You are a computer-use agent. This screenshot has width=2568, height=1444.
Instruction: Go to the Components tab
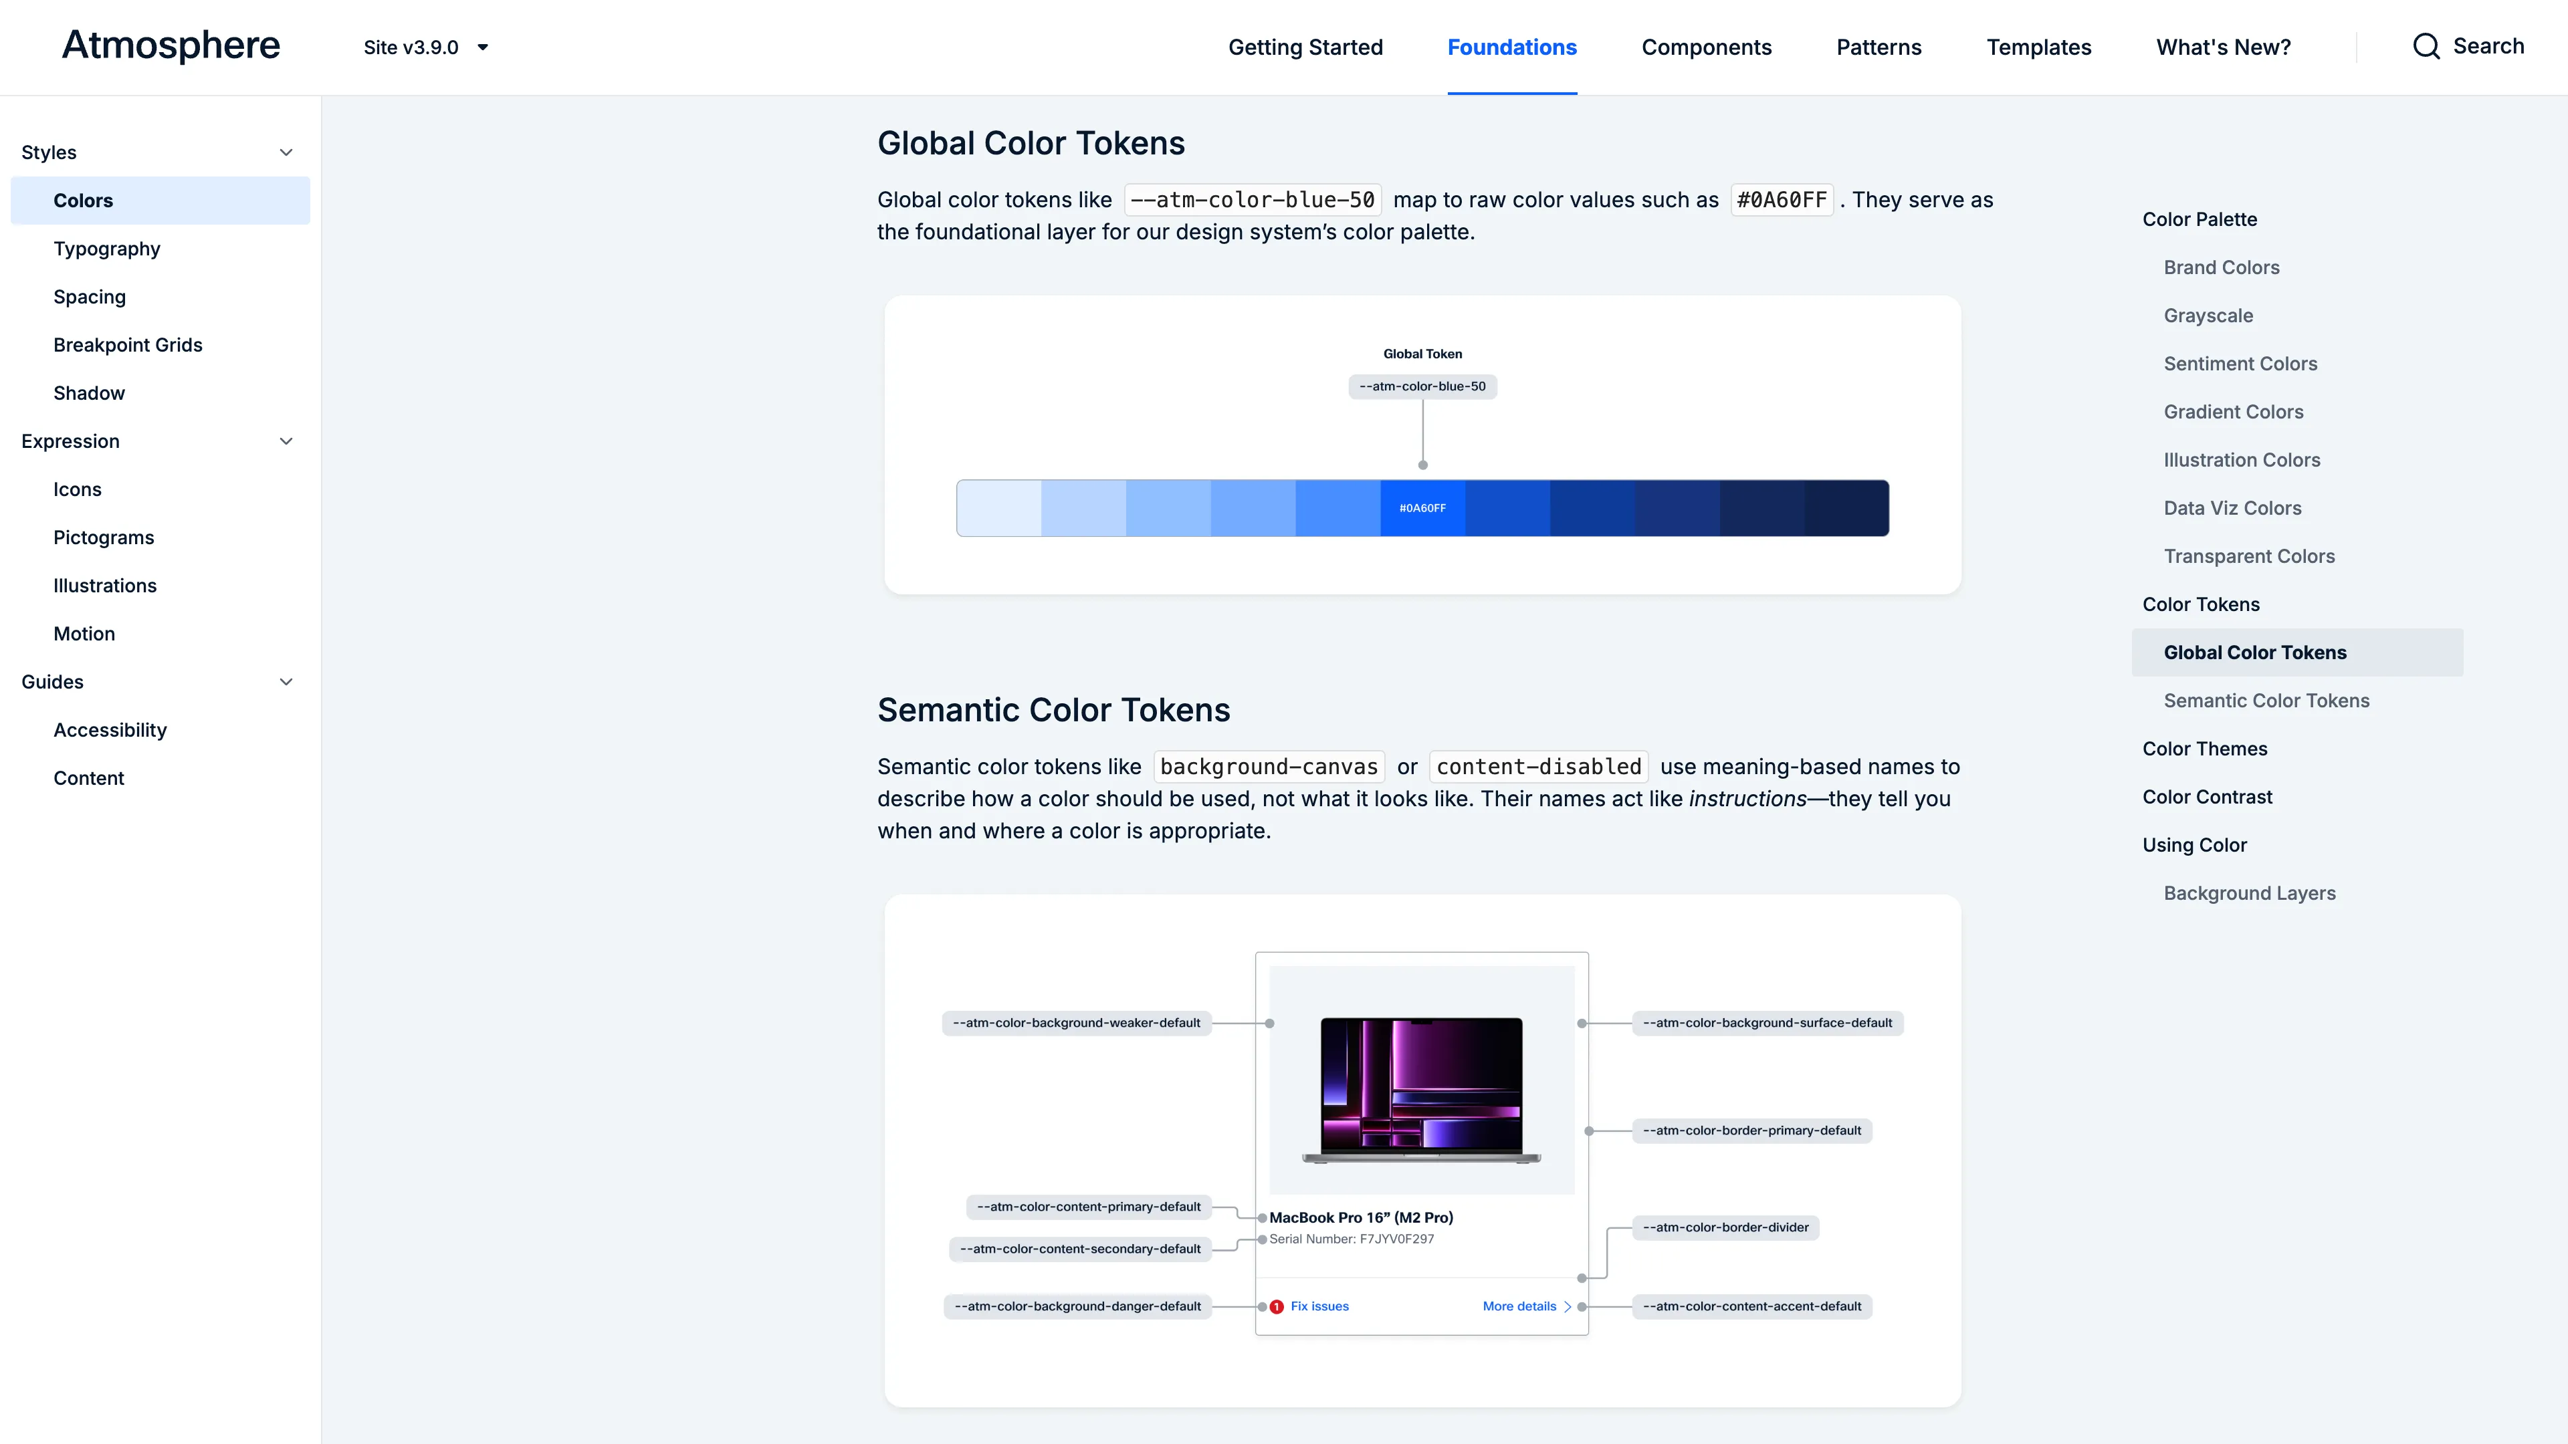coord(1706,47)
